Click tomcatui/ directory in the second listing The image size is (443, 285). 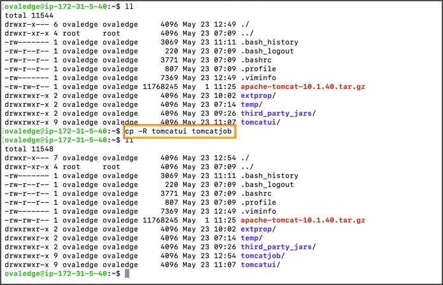coord(262,264)
